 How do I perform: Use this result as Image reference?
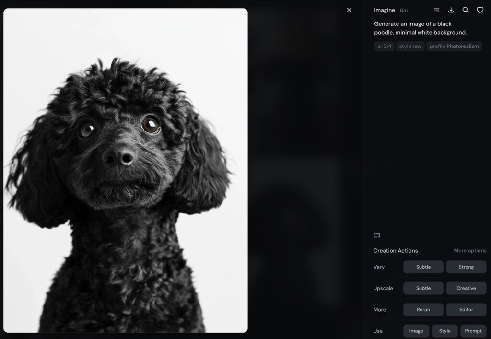[416, 331]
